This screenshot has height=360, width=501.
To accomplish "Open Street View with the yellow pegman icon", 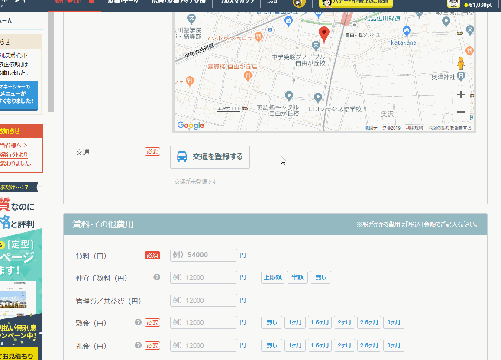I will pos(460,63).
